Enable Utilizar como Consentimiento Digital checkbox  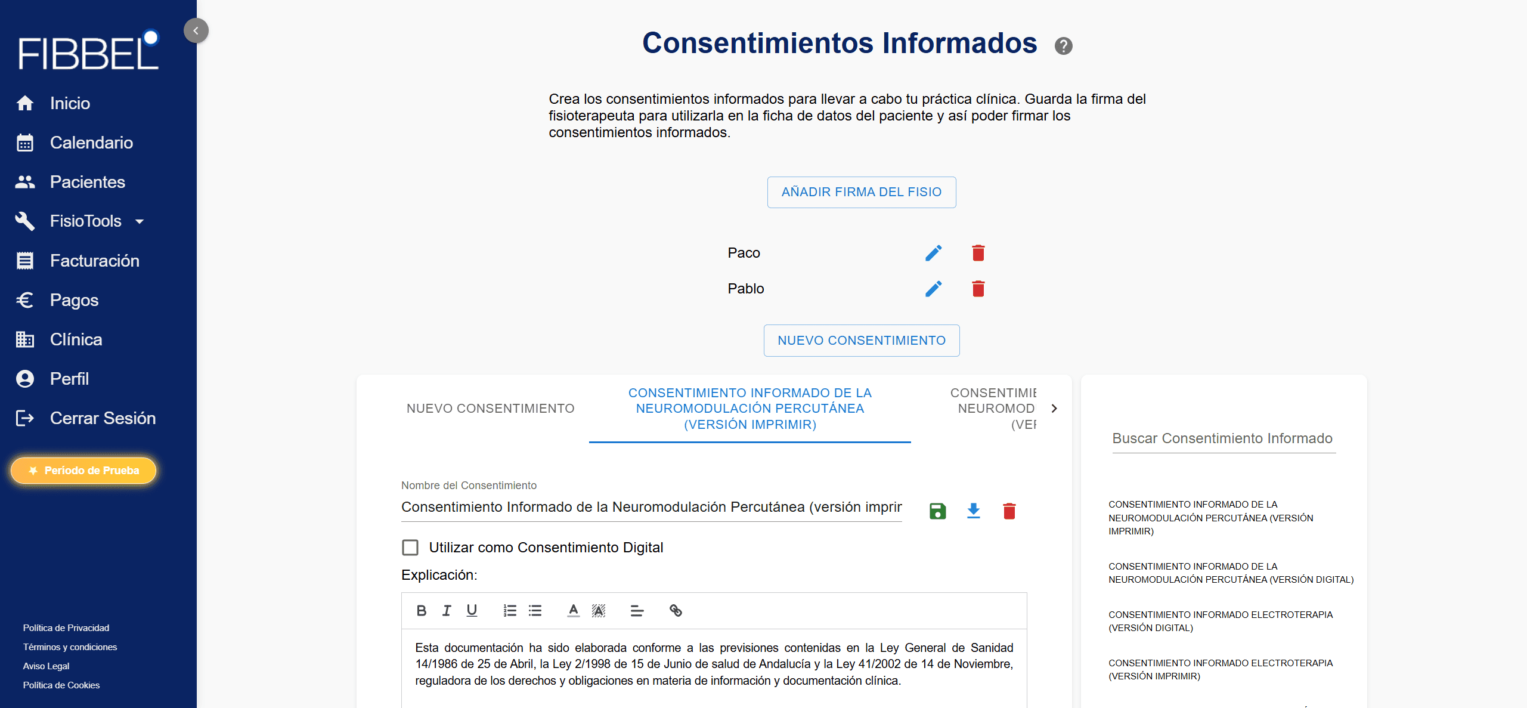410,548
